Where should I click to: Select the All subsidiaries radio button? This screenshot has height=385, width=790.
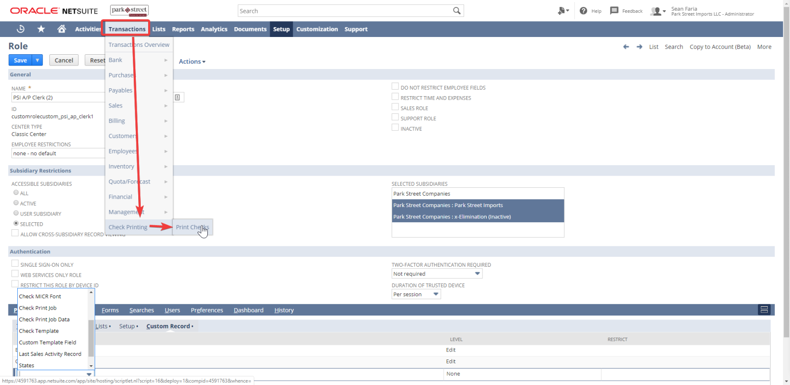click(16, 193)
